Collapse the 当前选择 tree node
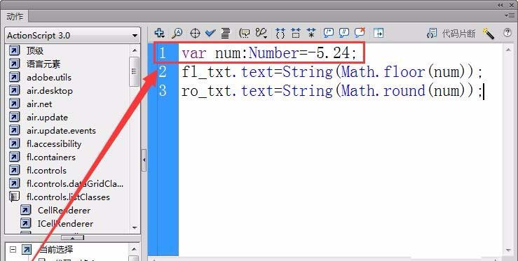Image resolution: width=518 pixels, height=261 pixels. tap(13, 249)
